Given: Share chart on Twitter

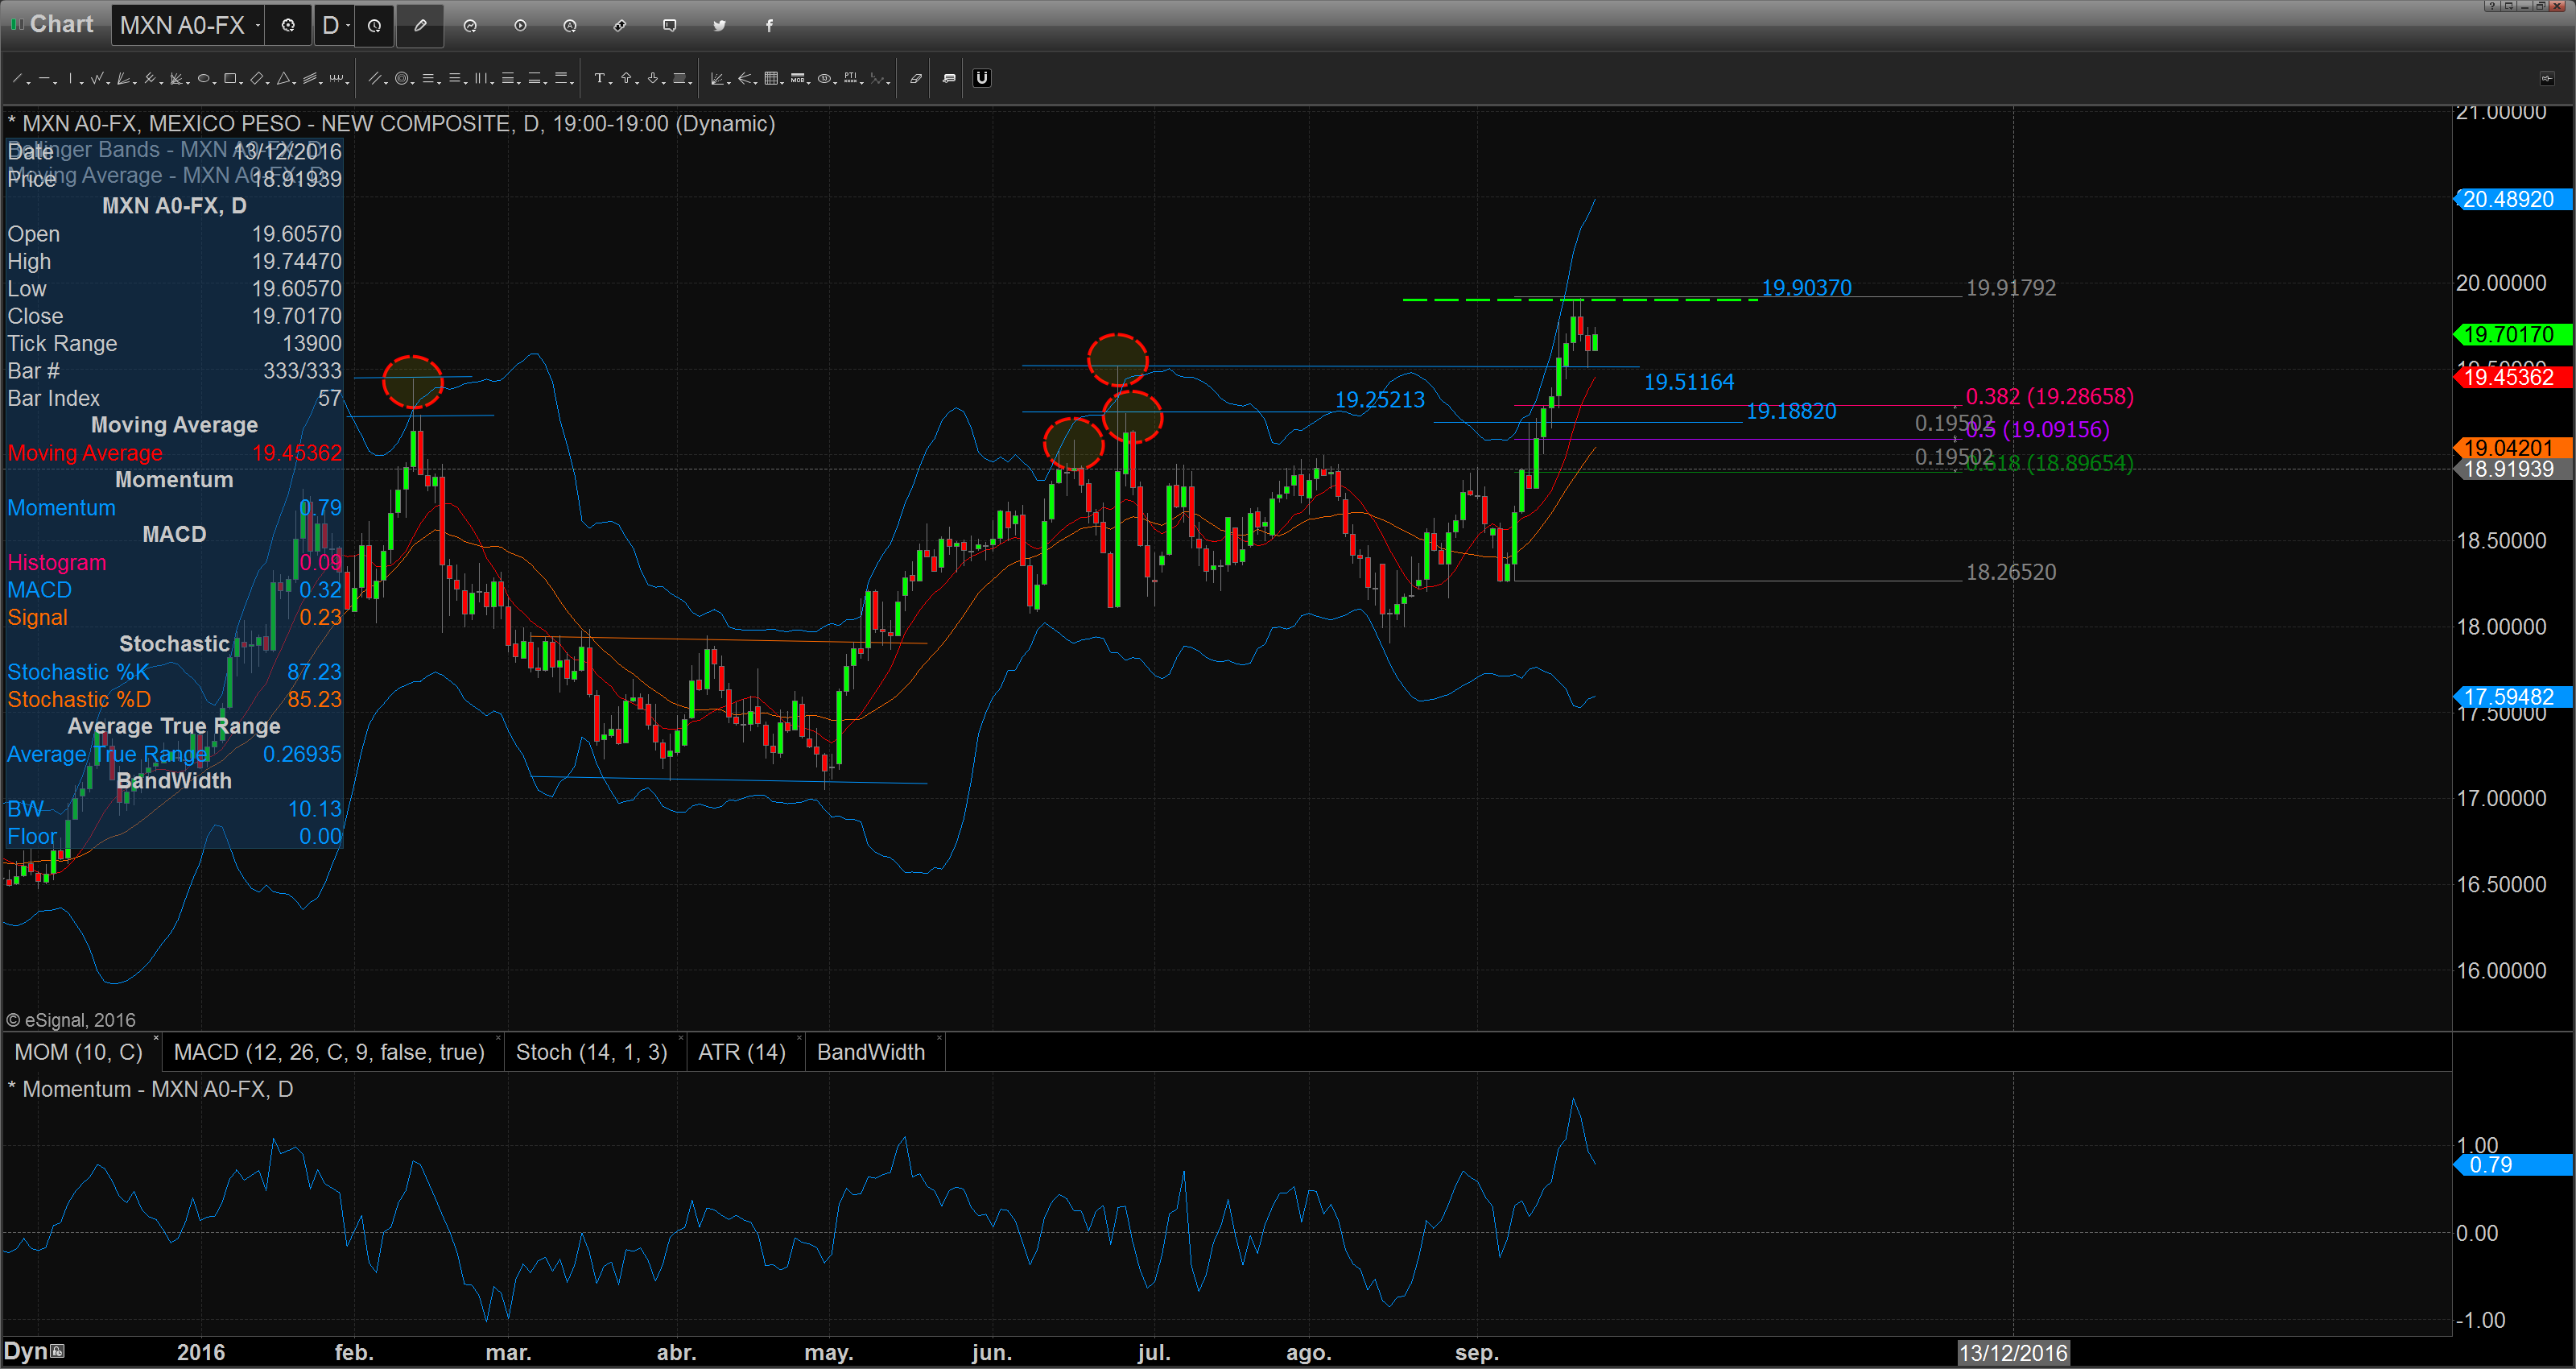Looking at the screenshot, I should click(x=720, y=26).
